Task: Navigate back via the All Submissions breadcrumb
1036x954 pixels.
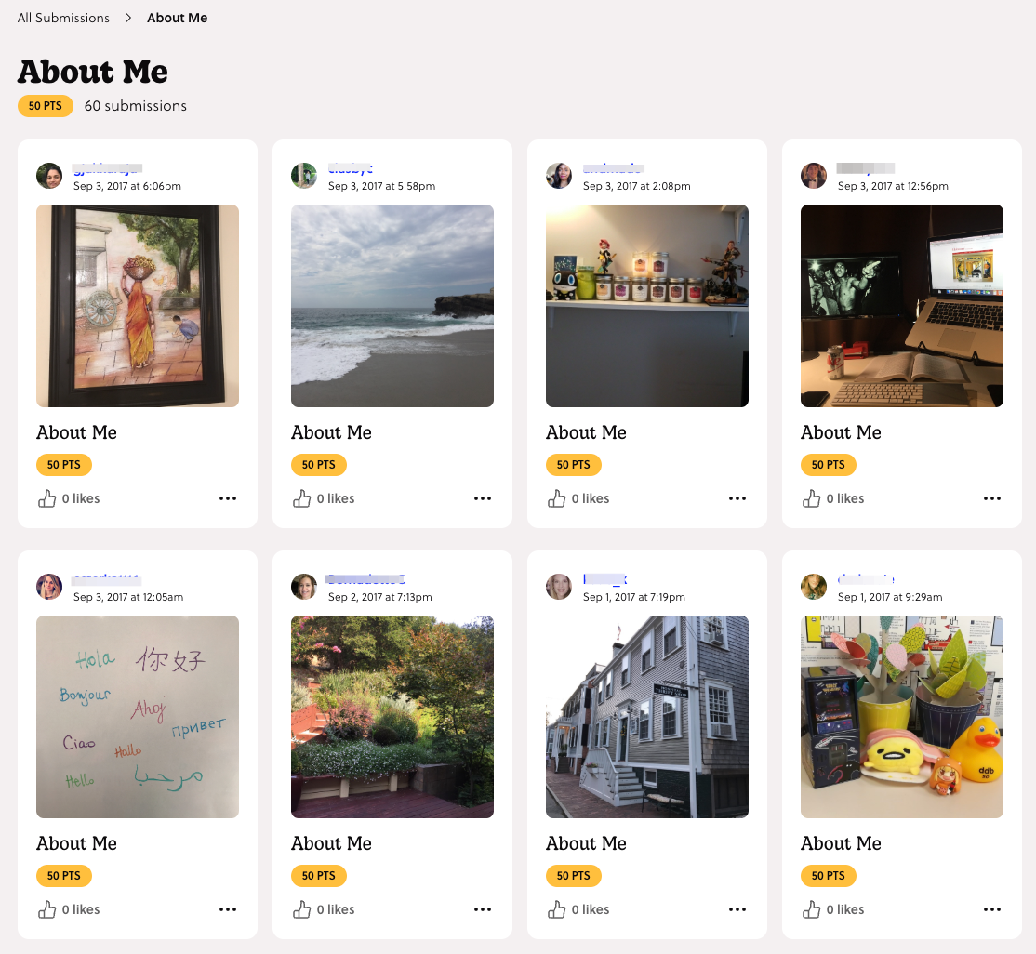Action: 62,17
